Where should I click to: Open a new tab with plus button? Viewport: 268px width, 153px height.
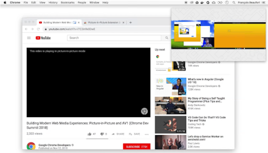click(x=131, y=23)
